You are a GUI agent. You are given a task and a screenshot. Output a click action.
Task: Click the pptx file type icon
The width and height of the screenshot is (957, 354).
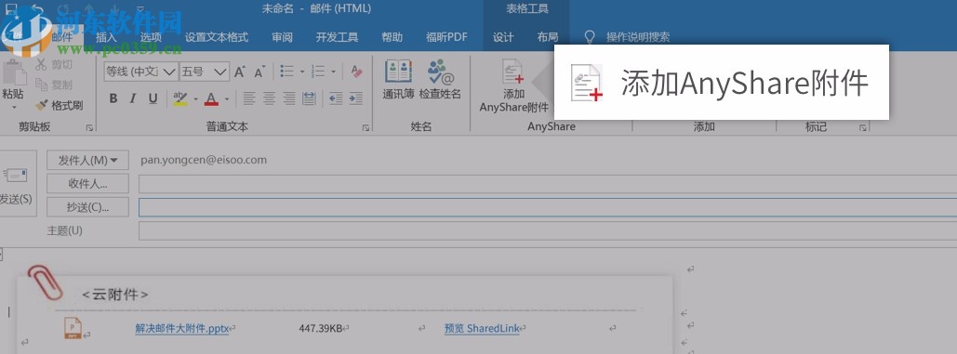[x=73, y=328]
